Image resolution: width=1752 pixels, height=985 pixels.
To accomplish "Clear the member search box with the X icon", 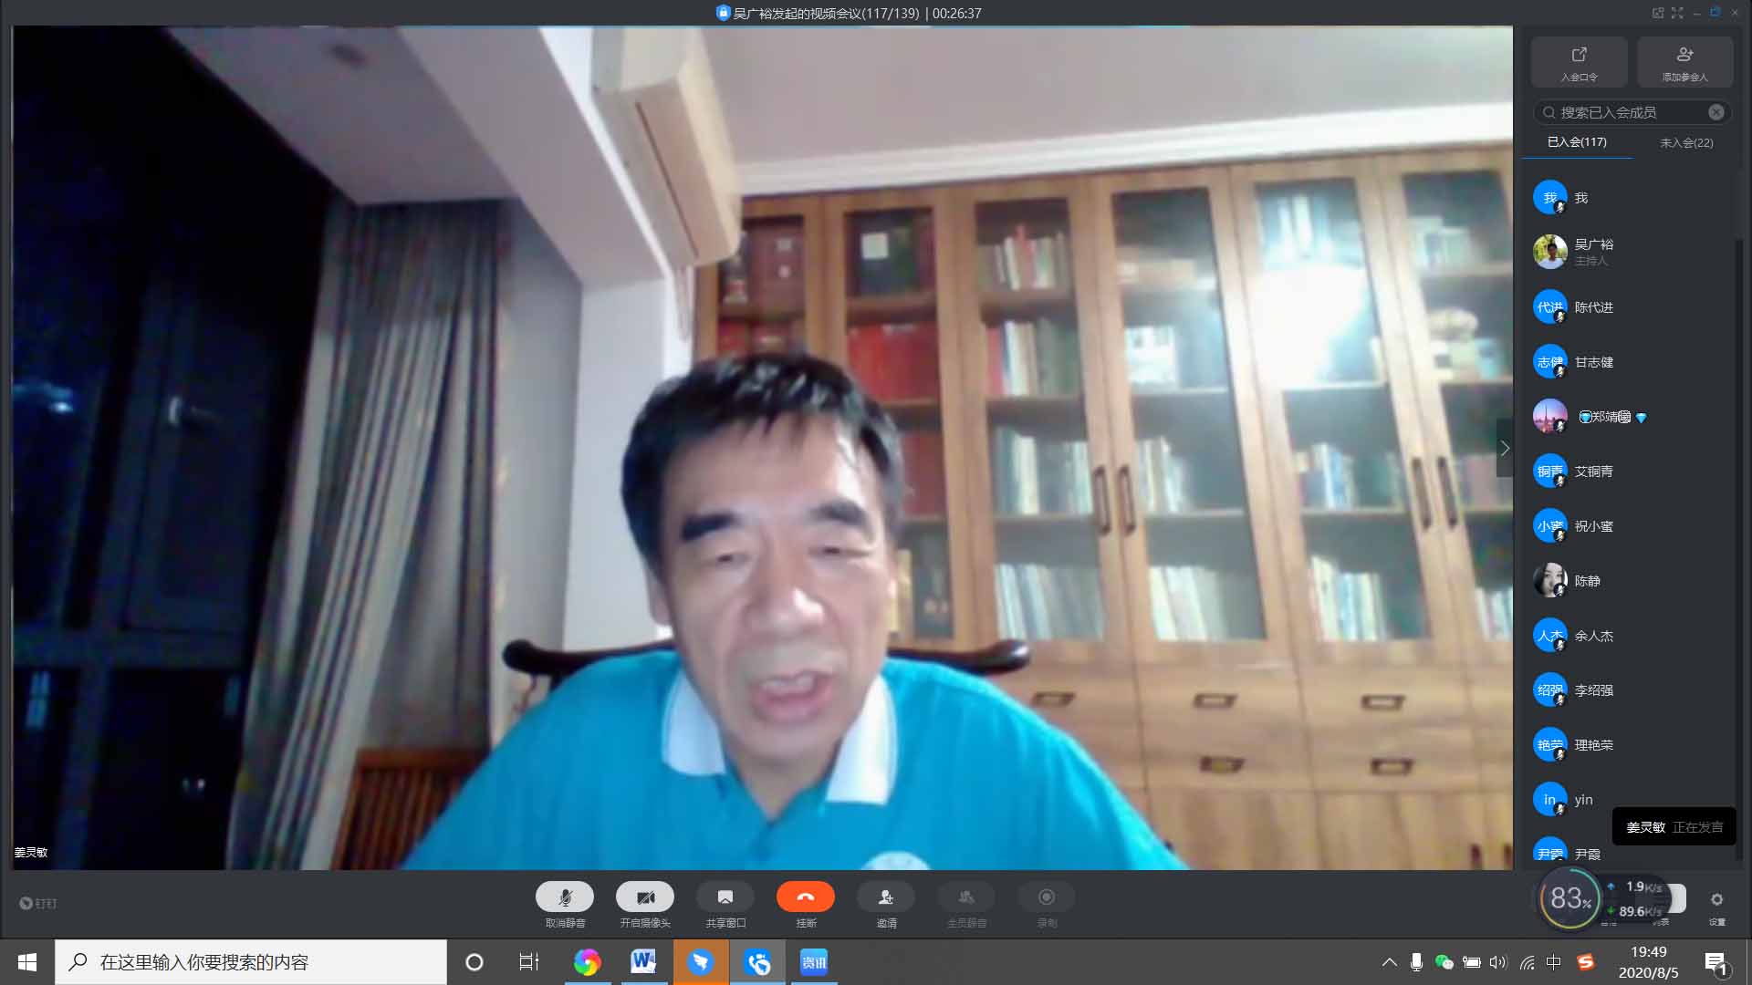I will pyautogui.click(x=1716, y=112).
